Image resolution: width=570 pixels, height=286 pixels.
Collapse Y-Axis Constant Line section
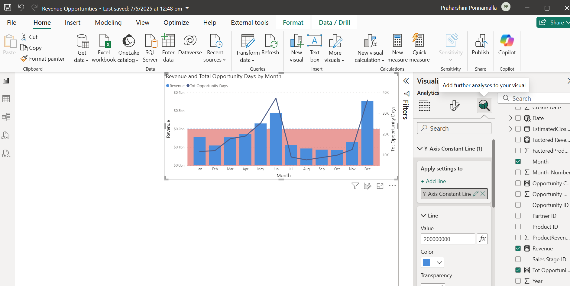420,148
